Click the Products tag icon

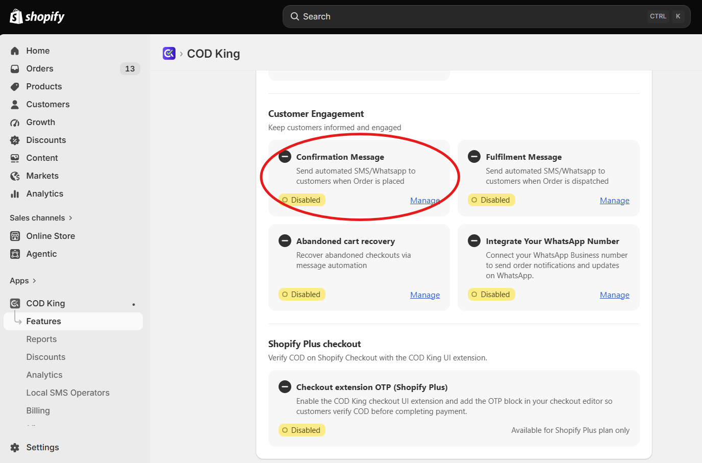pos(15,86)
